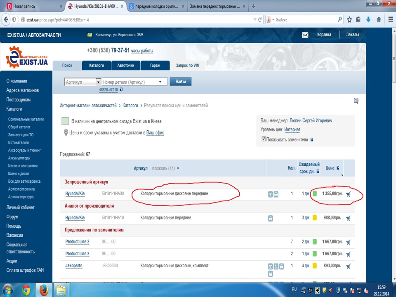Open the Каталоги tab
Image resolution: width=396 pixels, height=297 pixels.
97,66
